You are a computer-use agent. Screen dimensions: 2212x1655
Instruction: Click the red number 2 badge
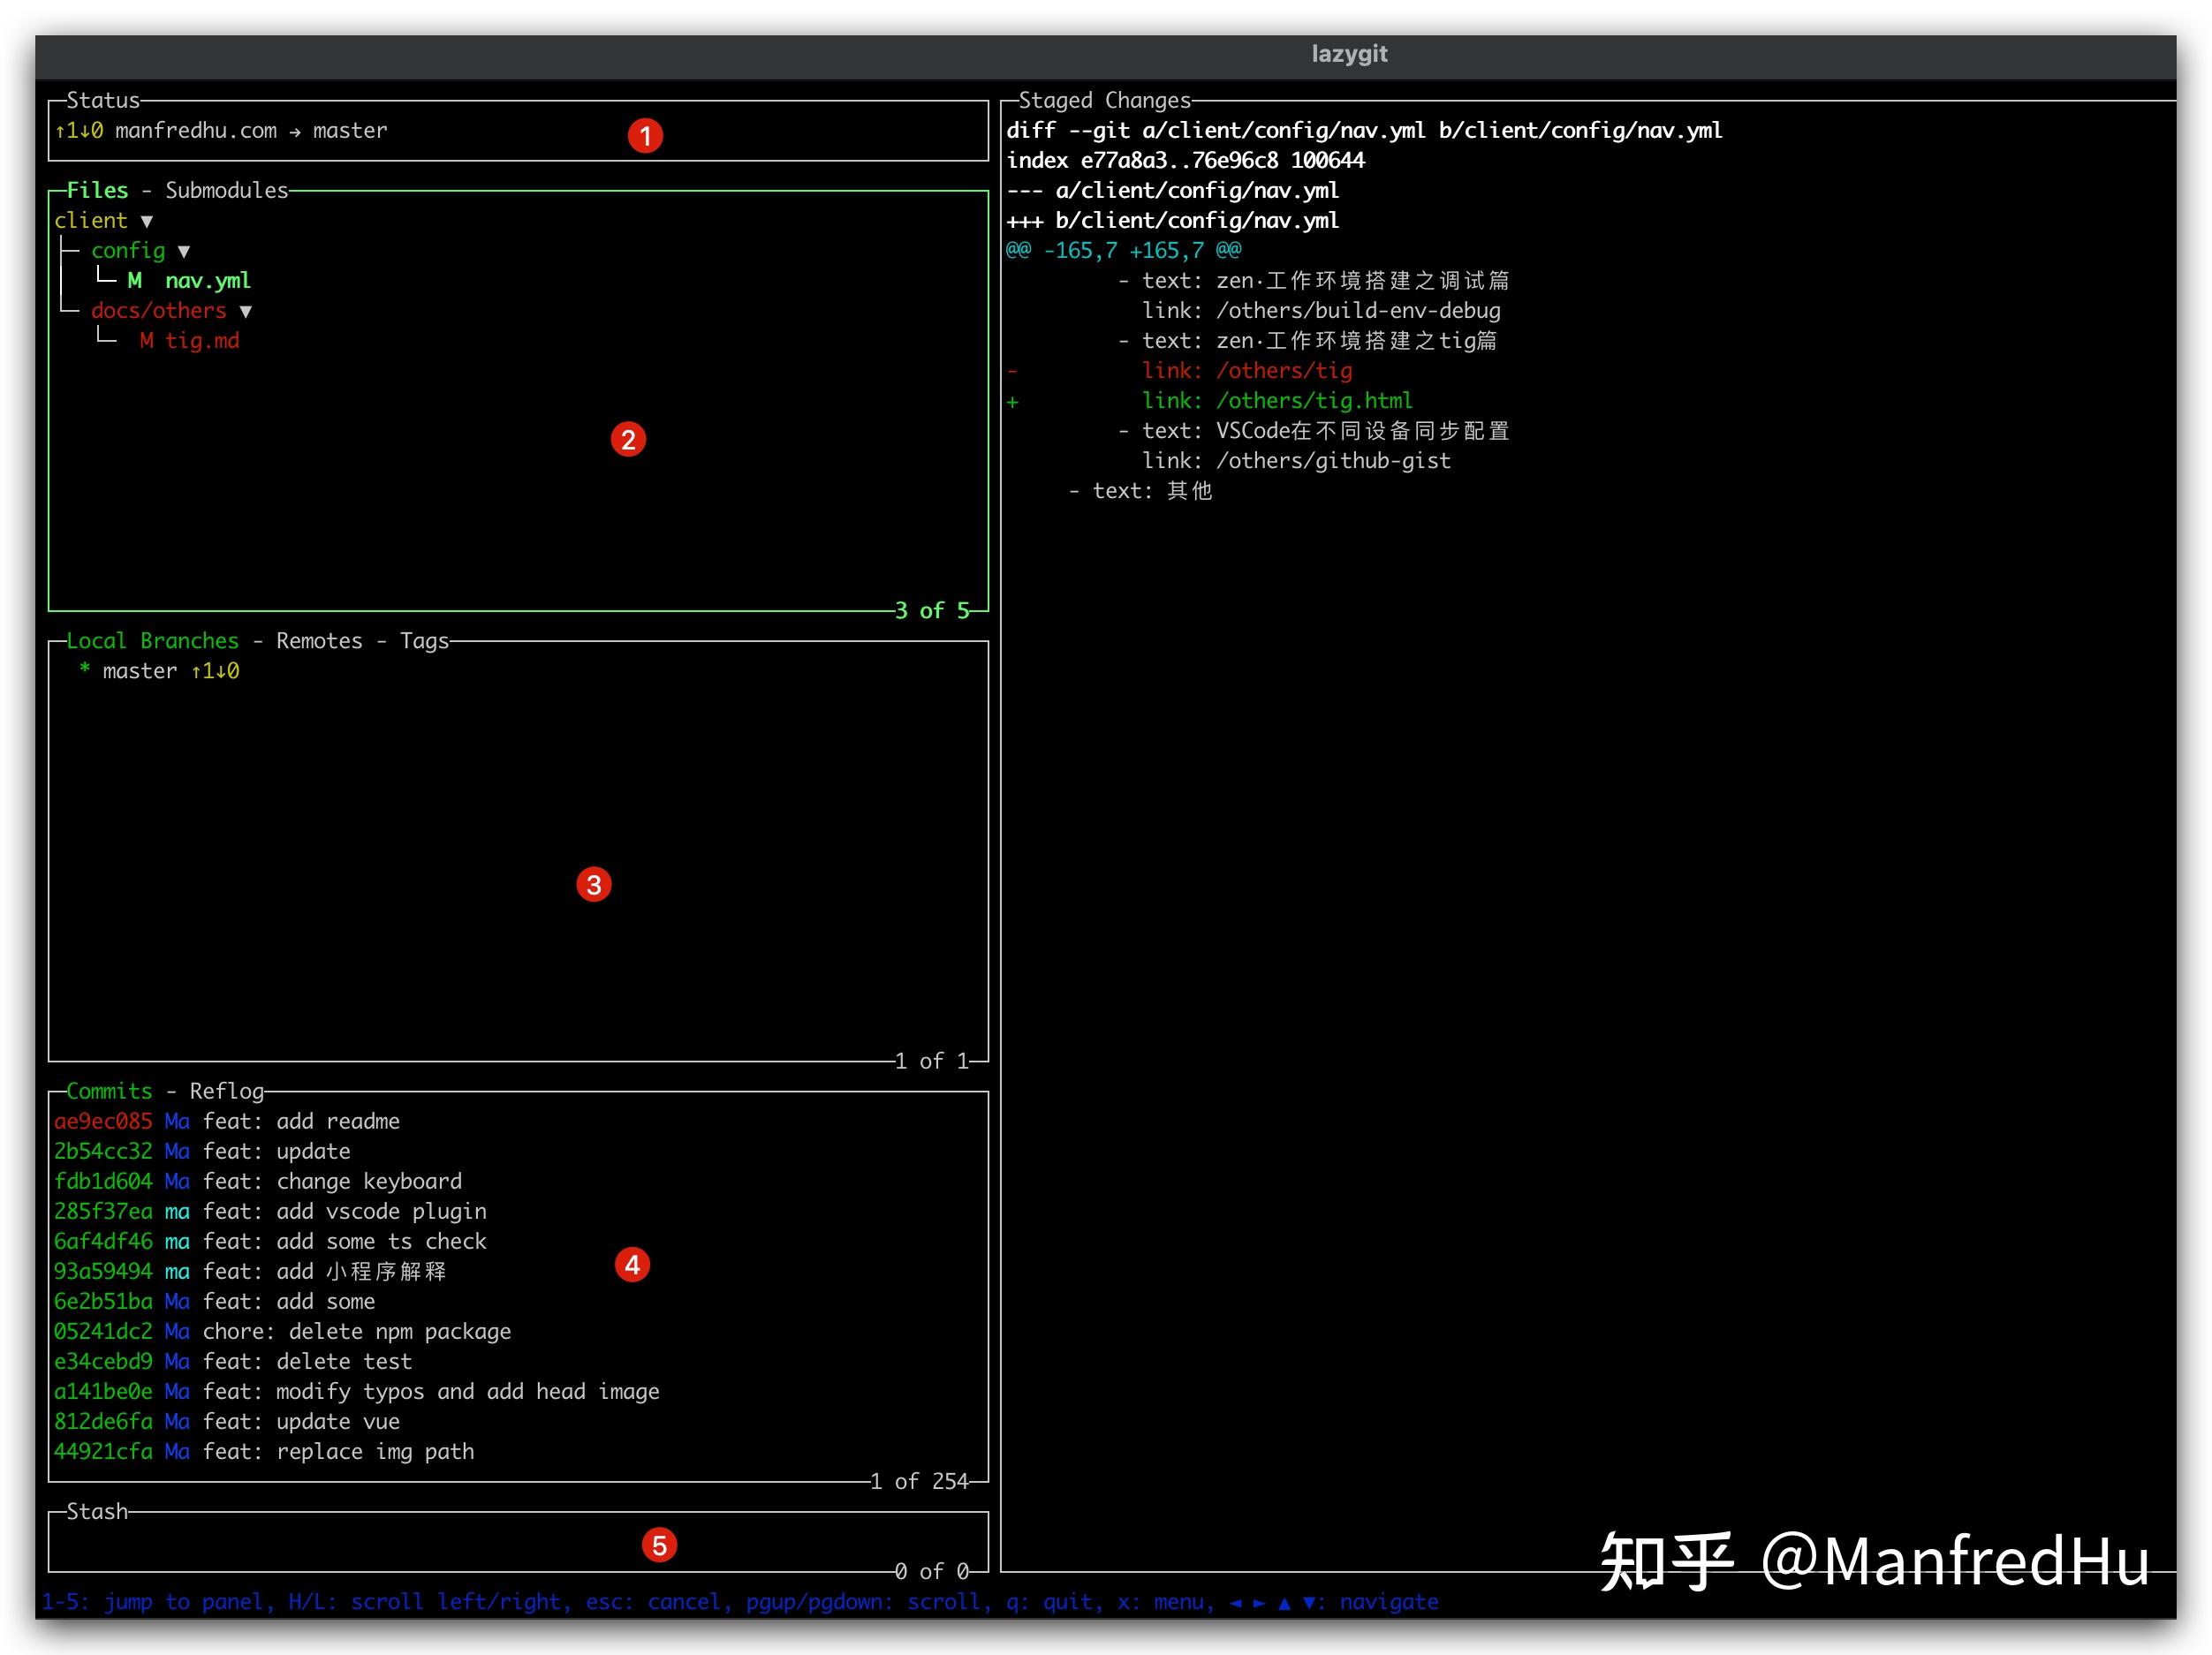628,439
